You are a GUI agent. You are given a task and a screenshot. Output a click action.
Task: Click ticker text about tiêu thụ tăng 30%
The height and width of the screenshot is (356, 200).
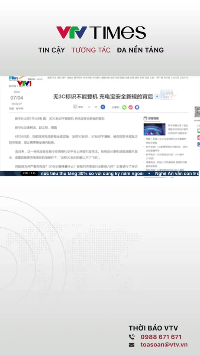click(92, 173)
